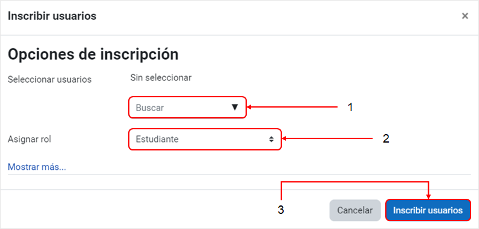Click the red arrowhead pointing at Estudiante selector
Image resolution: width=479 pixels, height=229 pixels.
click(284, 139)
